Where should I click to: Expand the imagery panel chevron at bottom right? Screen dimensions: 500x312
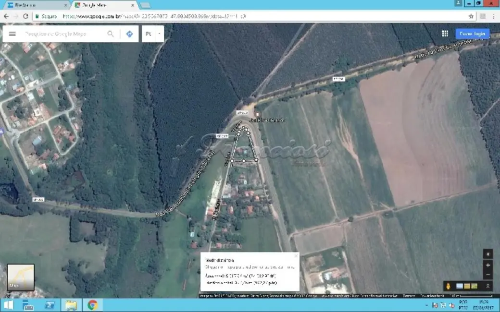pyautogui.click(x=488, y=286)
